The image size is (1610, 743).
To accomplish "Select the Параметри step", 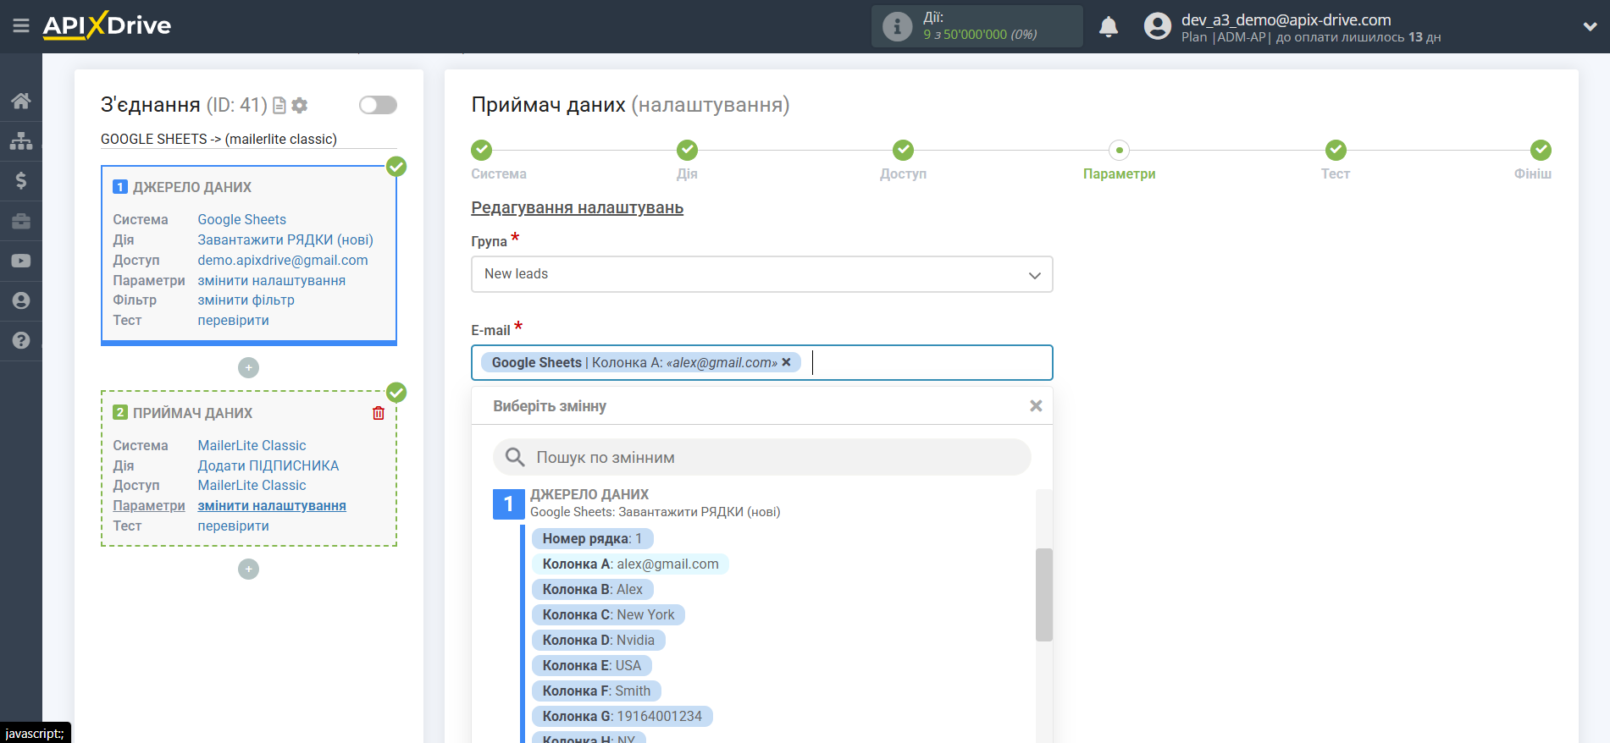I will [1119, 151].
